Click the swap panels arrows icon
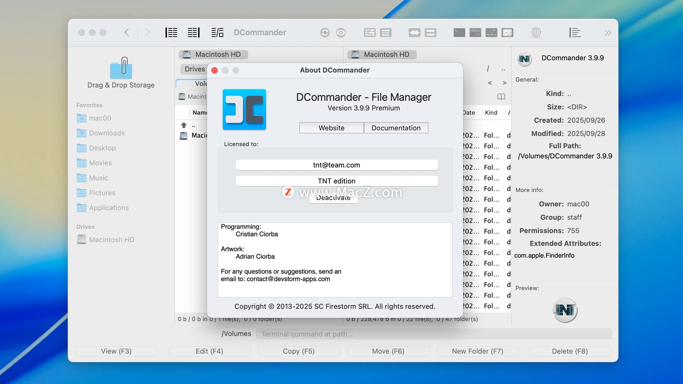The width and height of the screenshot is (683, 384). tap(414, 33)
